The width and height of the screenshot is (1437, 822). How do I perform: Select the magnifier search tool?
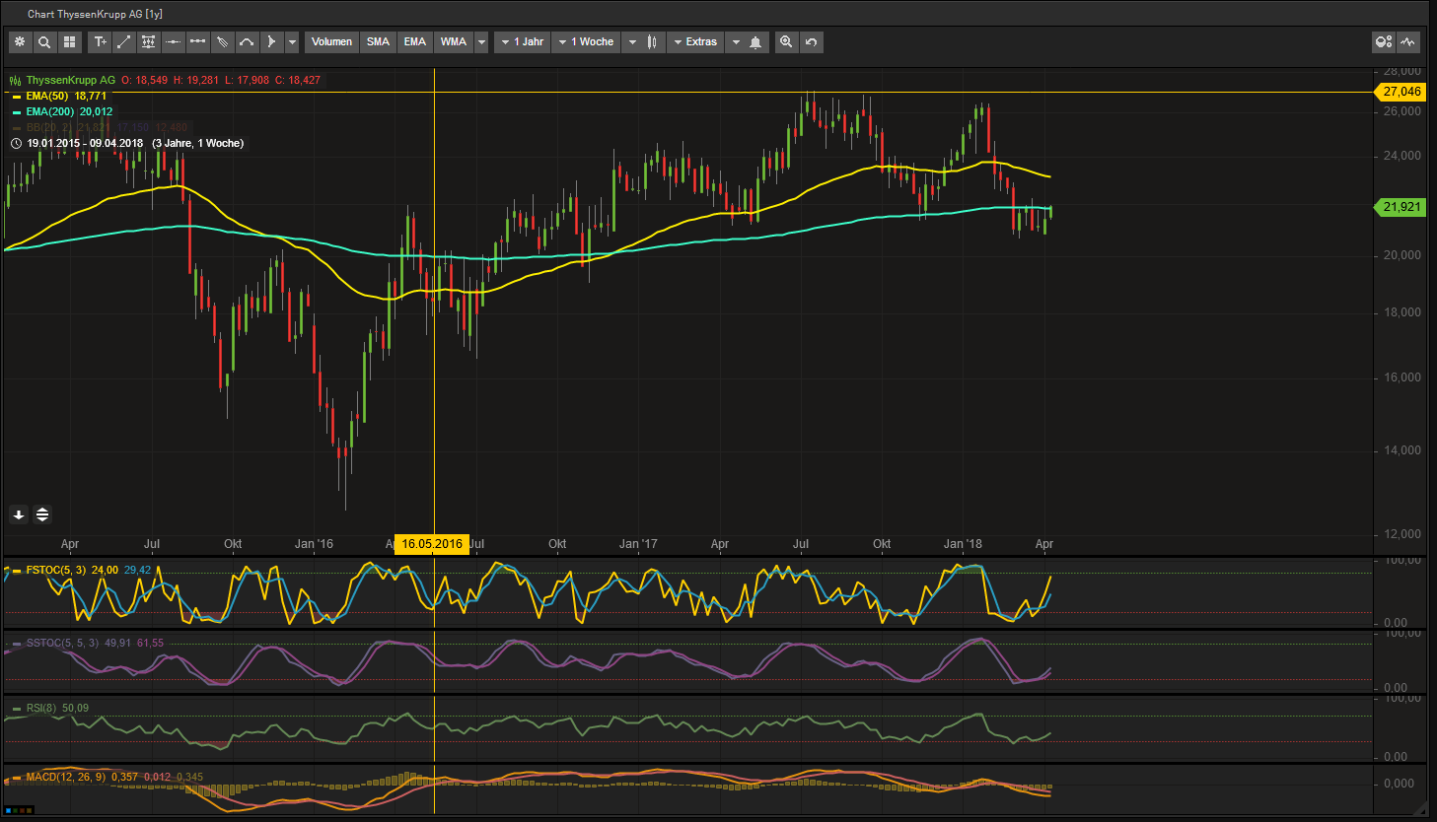click(45, 41)
